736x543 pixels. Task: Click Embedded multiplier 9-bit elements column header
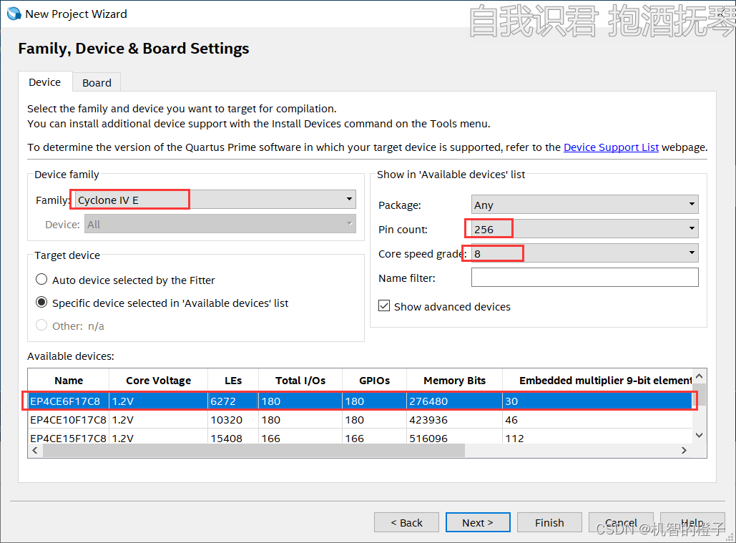coord(597,381)
